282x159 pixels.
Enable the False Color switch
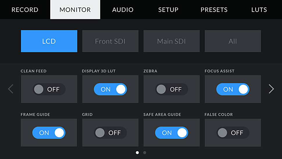[x=233, y=133]
